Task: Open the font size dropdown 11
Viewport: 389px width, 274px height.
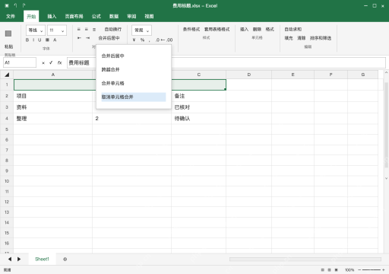Action: click(57, 30)
